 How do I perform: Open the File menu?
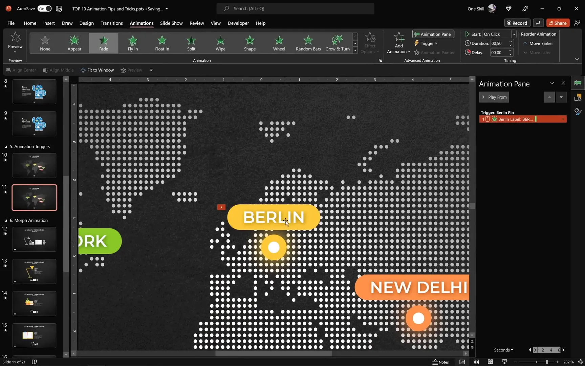[x=11, y=23]
